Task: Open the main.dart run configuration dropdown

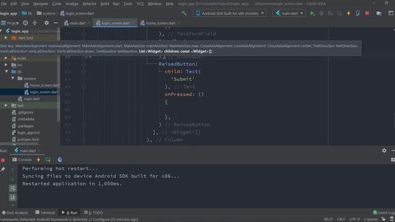Action: (289, 13)
